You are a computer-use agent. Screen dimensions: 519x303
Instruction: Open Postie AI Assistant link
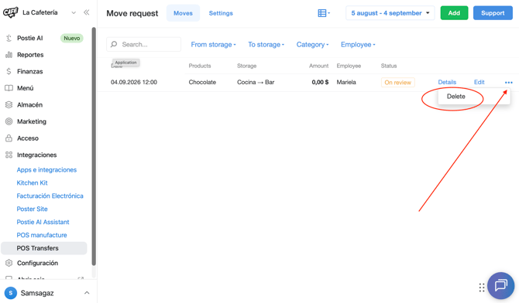(43, 222)
